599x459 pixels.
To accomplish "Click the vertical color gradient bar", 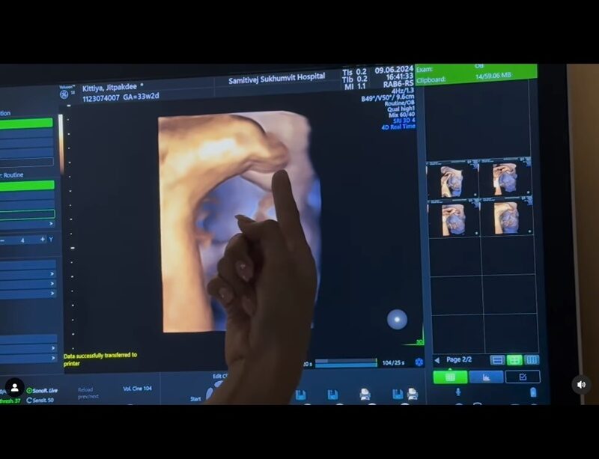I will point(61,144).
